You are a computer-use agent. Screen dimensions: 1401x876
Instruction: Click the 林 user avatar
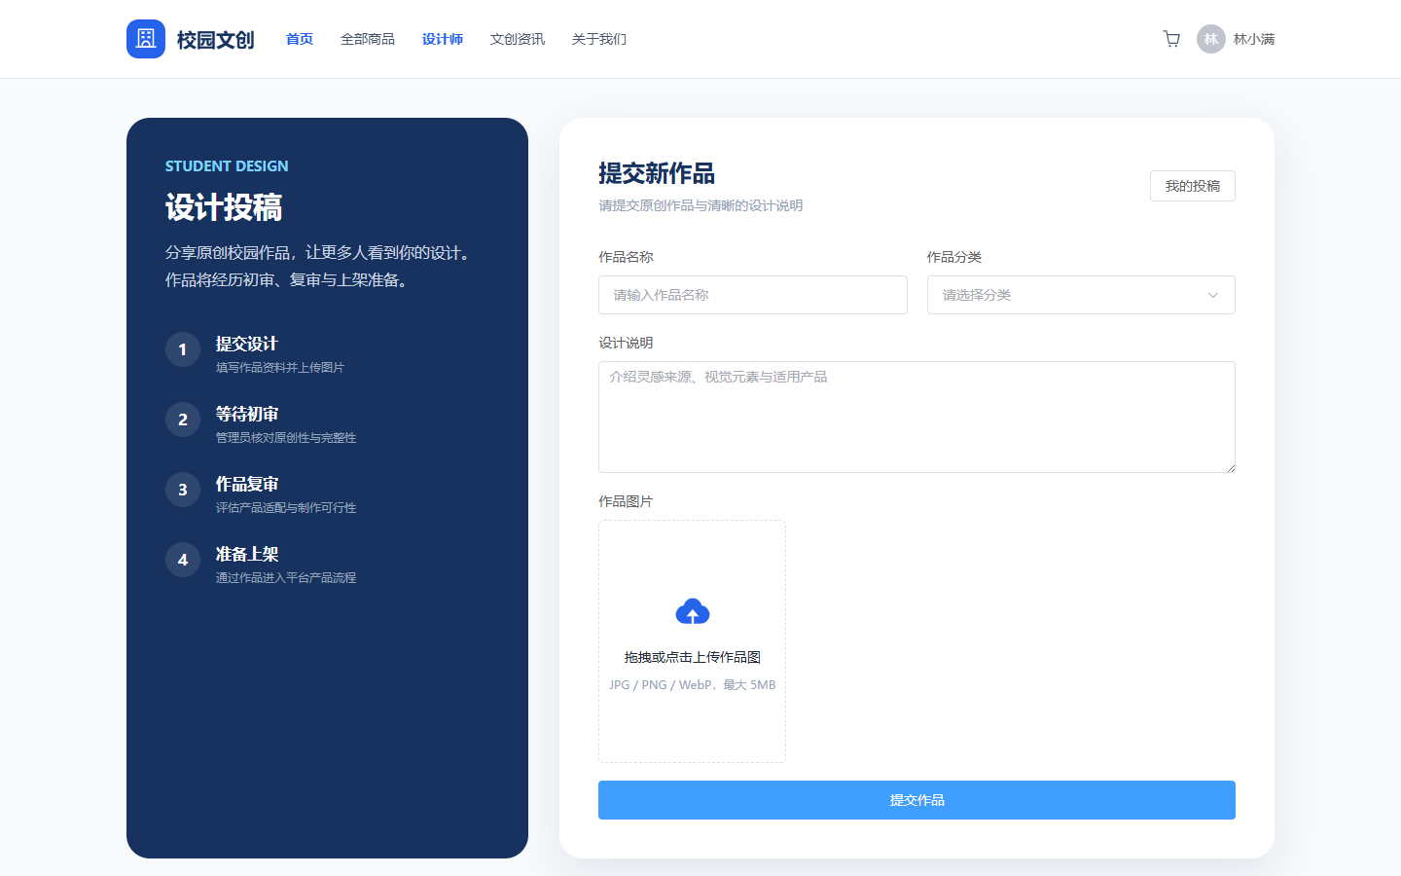pos(1211,39)
